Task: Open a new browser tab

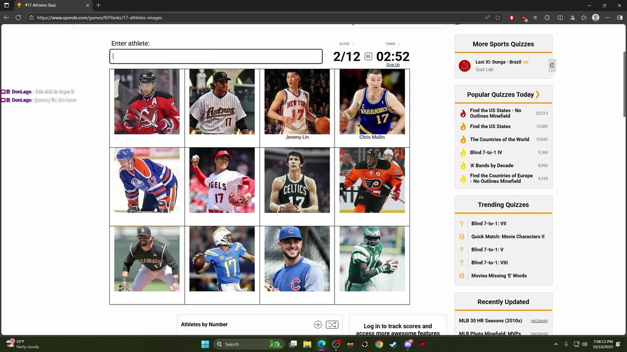Action: pos(98,5)
